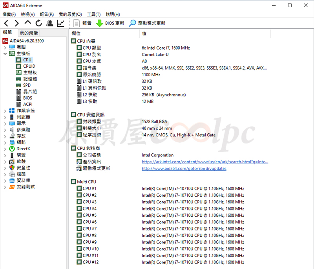Open the aida64.com drvupdates link
This screenshot has height=269, width=314.
184,168
